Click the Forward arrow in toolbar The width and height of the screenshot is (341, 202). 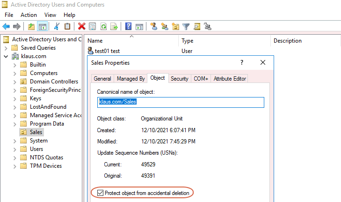coord(17,27)
